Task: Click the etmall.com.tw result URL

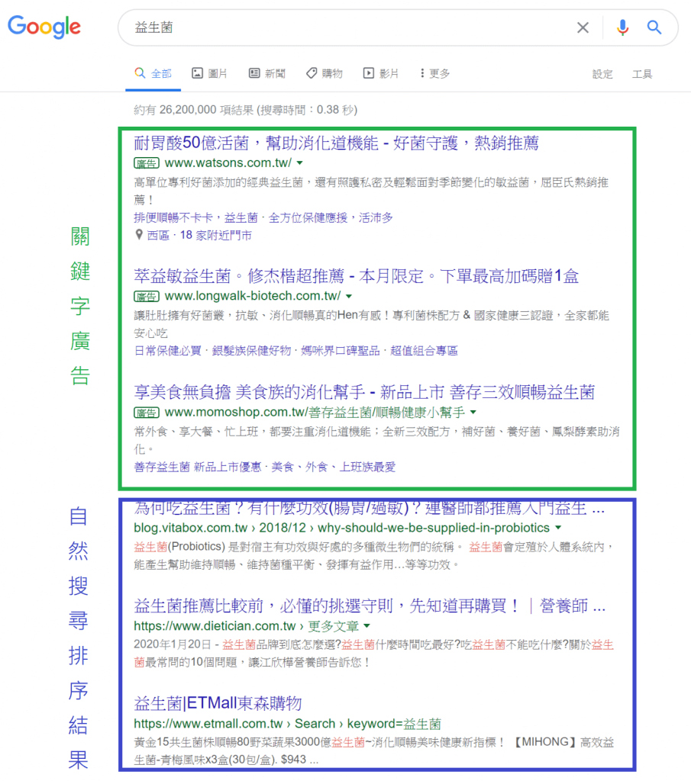Action: point(287,724)
